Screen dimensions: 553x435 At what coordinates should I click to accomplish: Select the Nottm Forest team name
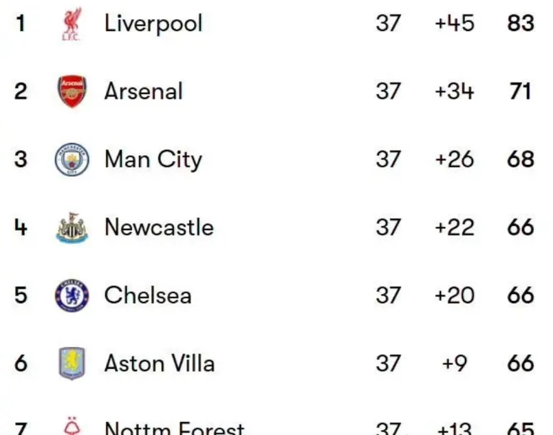(174, 428)
